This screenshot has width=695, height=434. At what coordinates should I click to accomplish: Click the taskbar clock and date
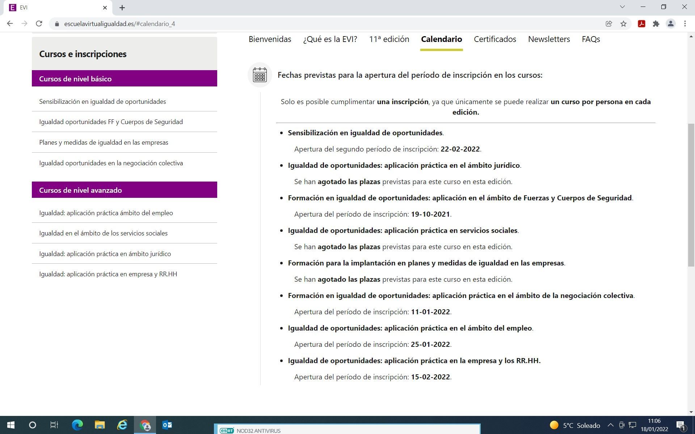click(654, 425)
